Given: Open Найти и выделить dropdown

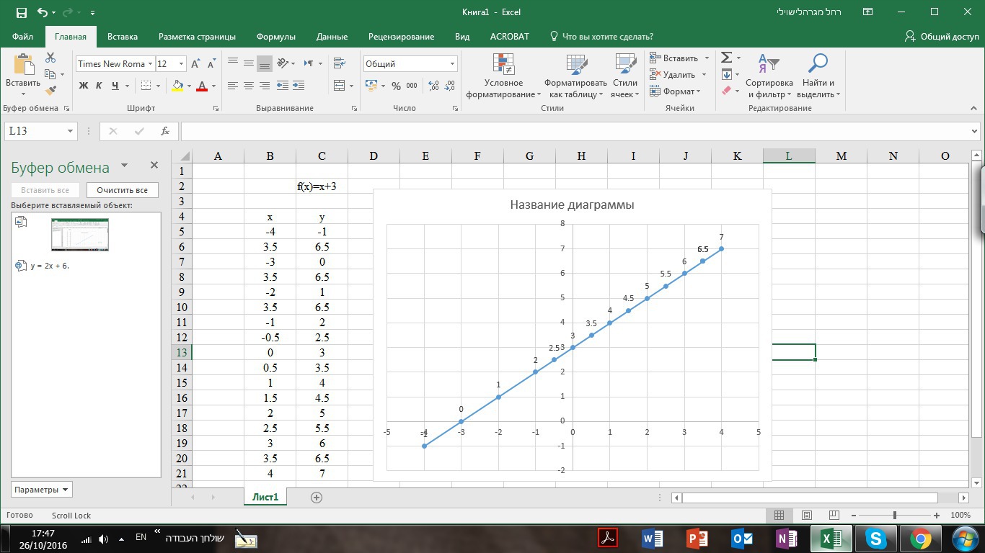Looking at the screenshot, I should [818, 76].
